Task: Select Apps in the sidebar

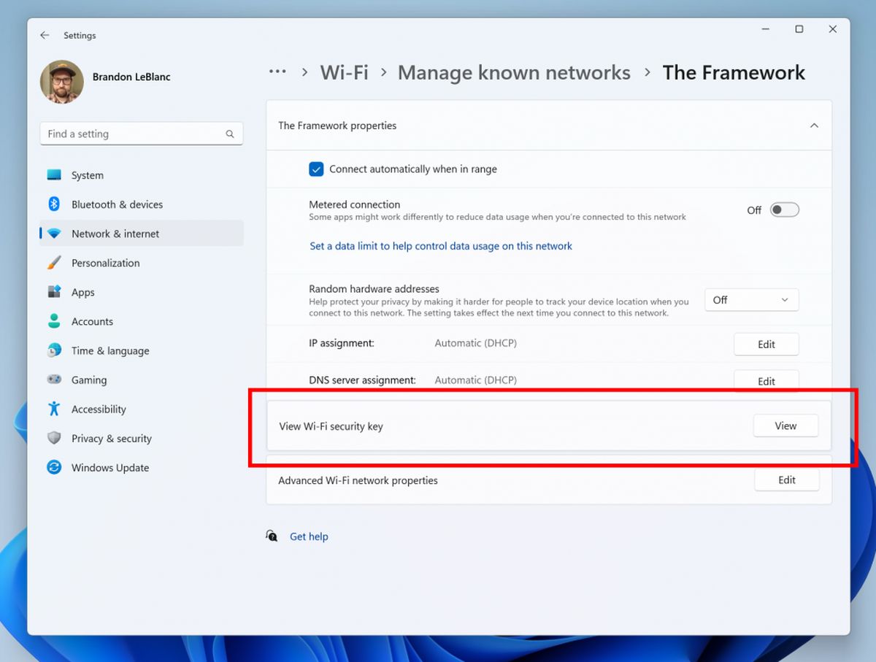Action: click(82, 292)
